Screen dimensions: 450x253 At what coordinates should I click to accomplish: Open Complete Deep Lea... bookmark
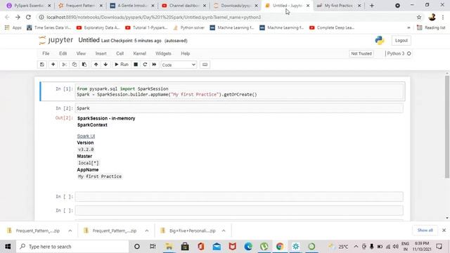332,27
